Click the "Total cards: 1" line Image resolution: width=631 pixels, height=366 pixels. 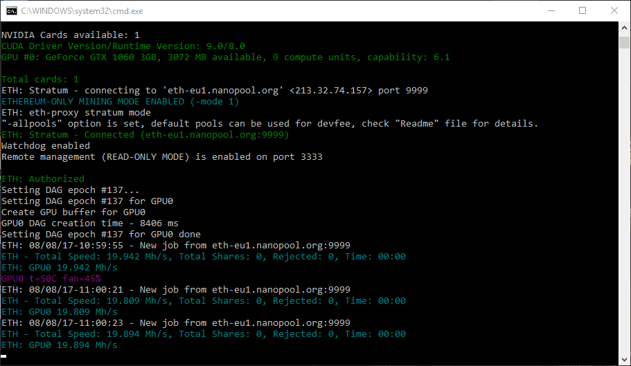click(x=40, y=79)
